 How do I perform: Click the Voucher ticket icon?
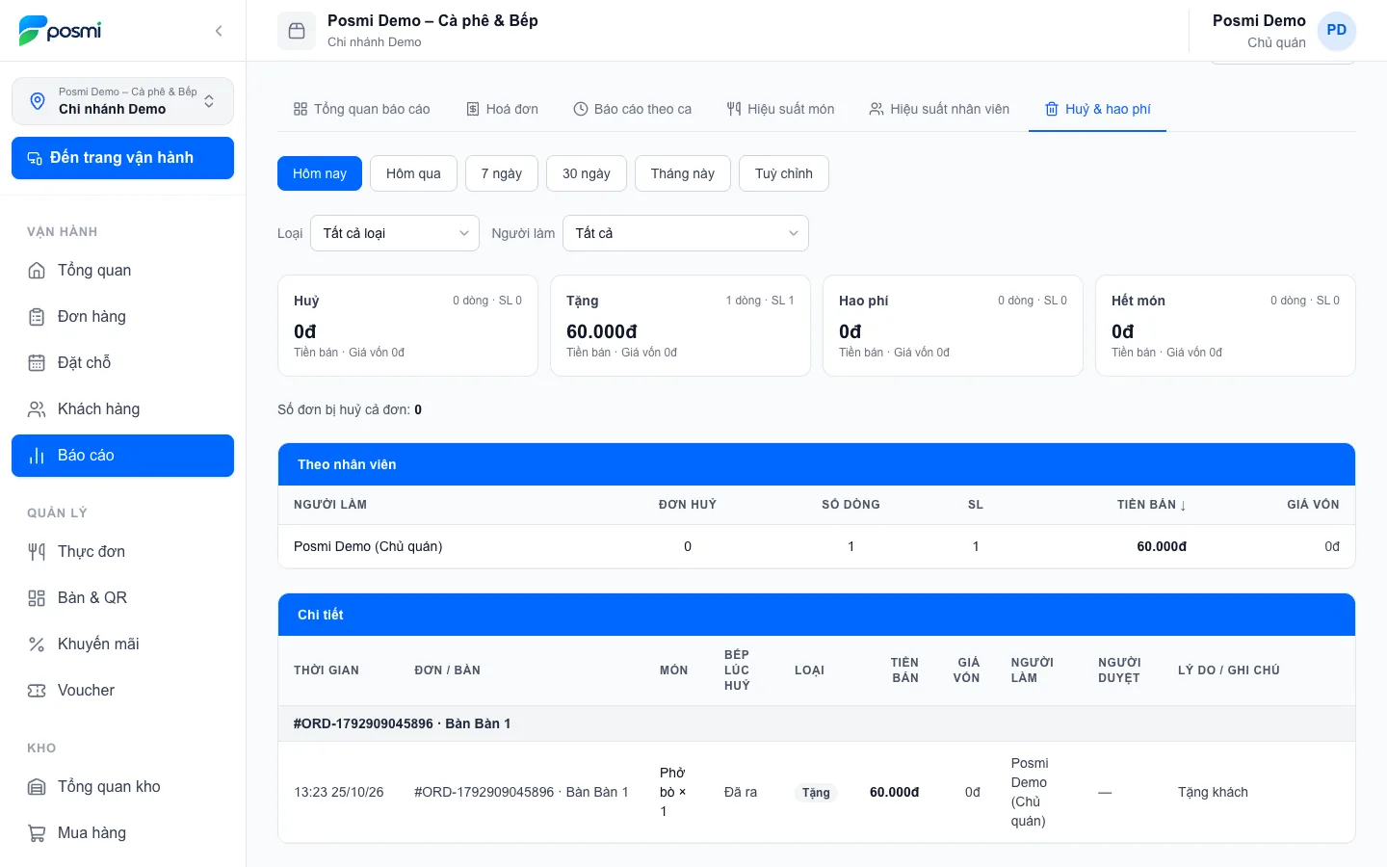click(37, 691)
